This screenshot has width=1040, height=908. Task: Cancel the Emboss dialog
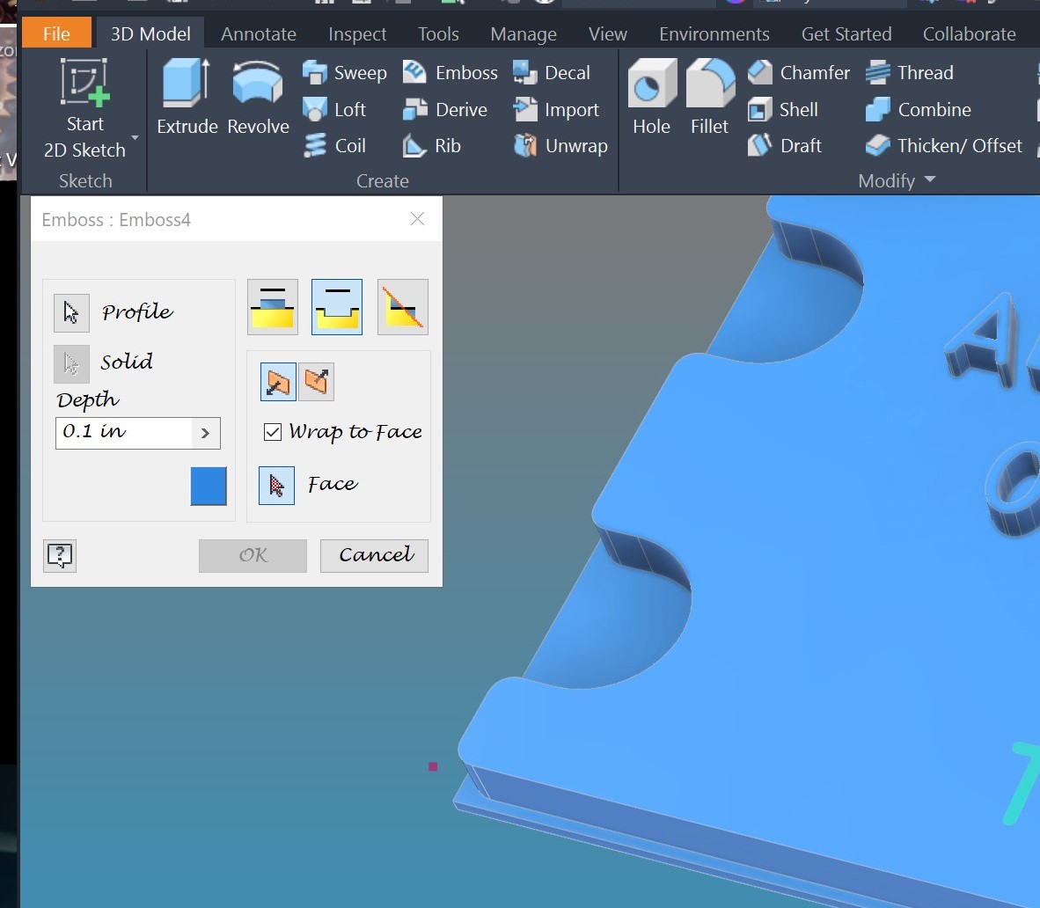[374, 555]
